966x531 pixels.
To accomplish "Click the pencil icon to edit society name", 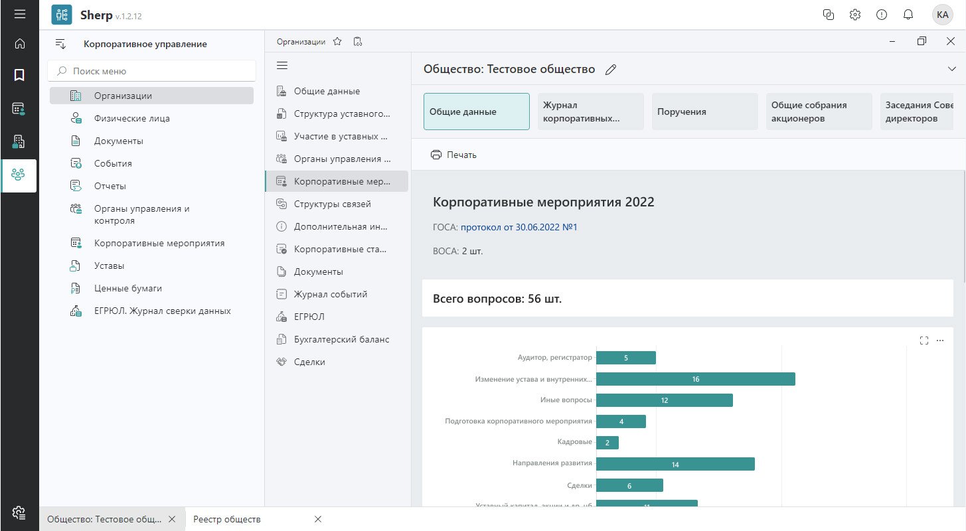I will coord(611,70).
